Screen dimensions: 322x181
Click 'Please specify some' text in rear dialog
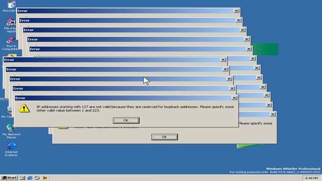[x=255, y=123]
